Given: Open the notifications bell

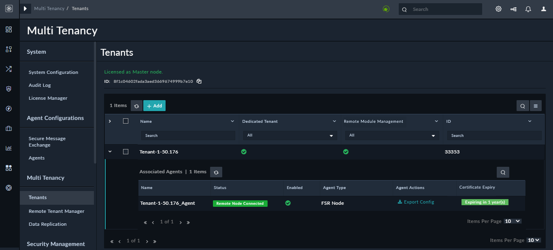Looking at the screenshot, I should point(528,8).
